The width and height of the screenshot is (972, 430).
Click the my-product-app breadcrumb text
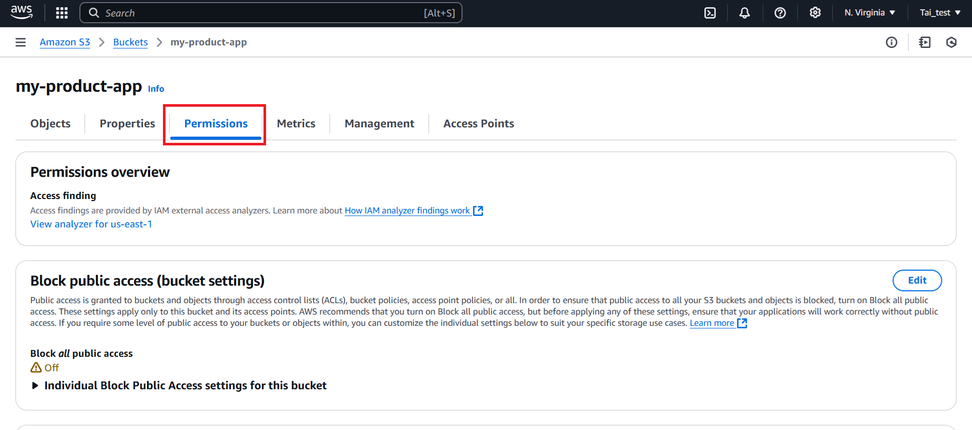[x=209, y=42]
